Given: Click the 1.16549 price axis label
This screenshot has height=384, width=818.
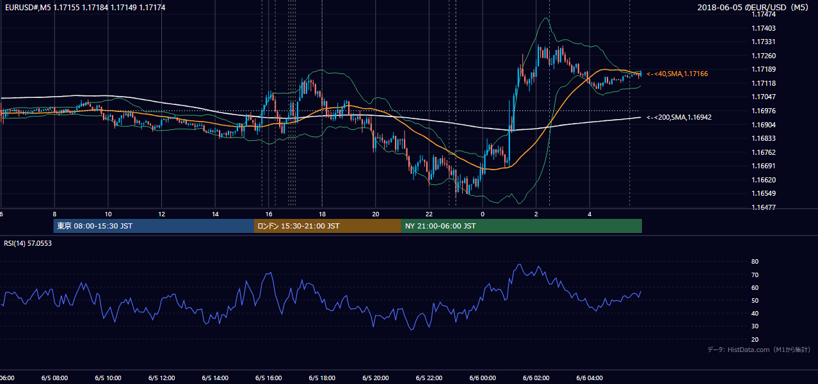Looking at the screenshot, I should [x=764, y=193].
